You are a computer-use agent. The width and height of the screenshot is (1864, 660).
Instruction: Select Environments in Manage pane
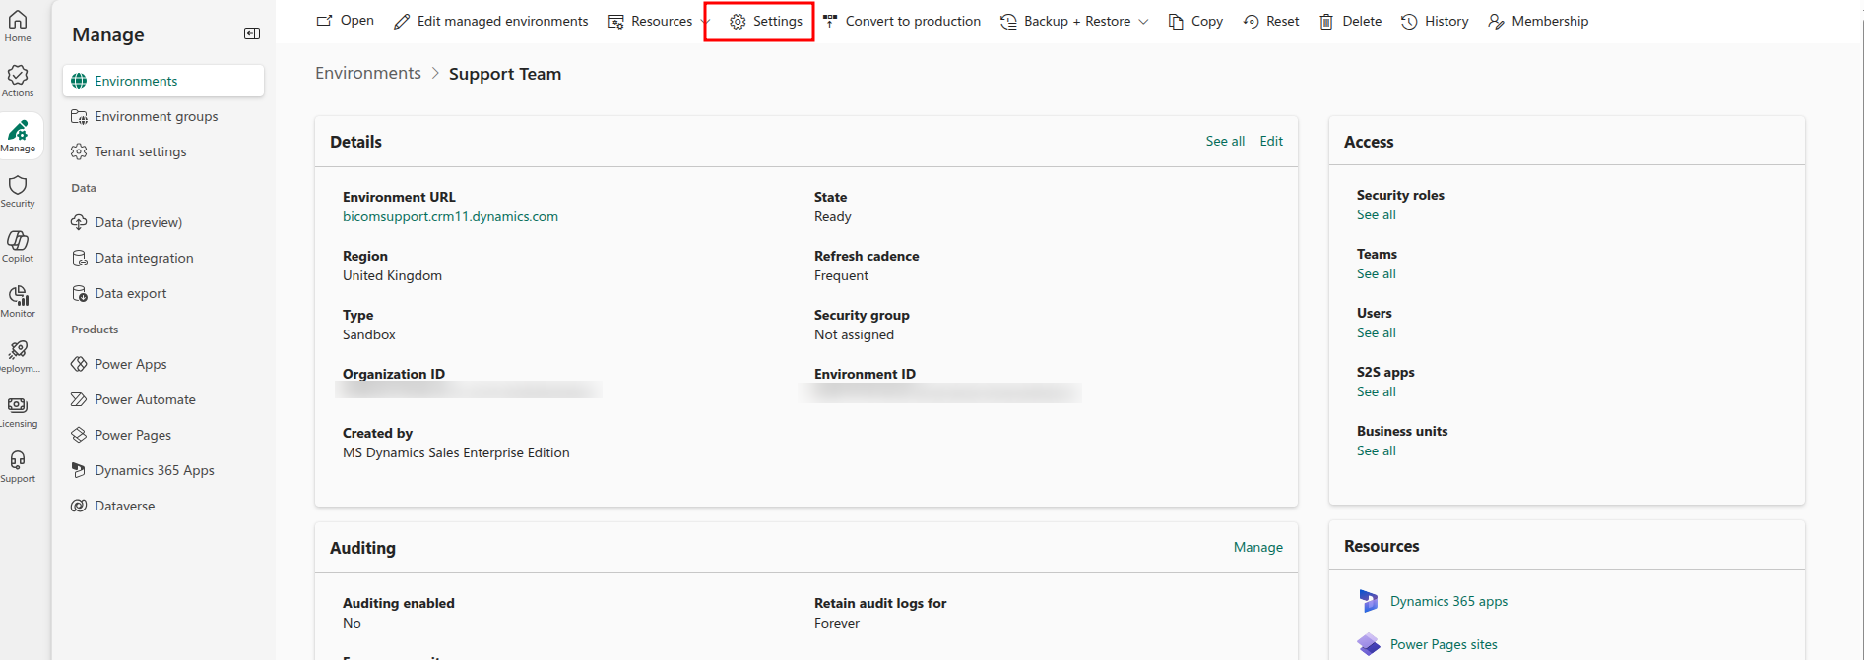click(x=163, y=81)
